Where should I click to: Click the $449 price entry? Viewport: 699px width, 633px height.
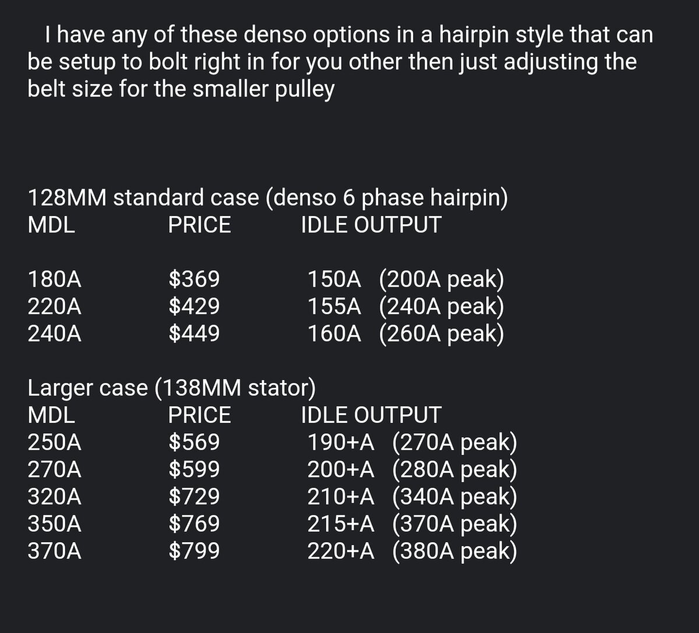click(x=194, y=334)
